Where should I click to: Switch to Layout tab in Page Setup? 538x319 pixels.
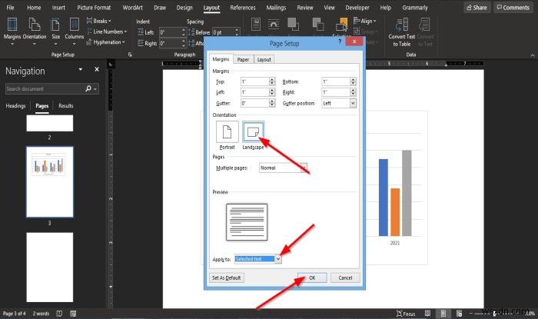click(x=264, y=59)
